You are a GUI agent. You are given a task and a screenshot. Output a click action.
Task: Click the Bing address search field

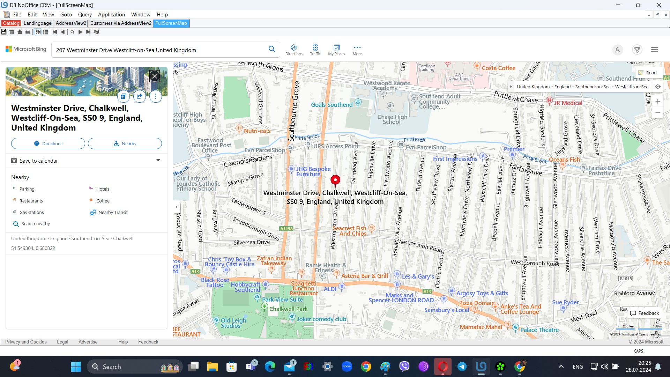coord(159,50)
